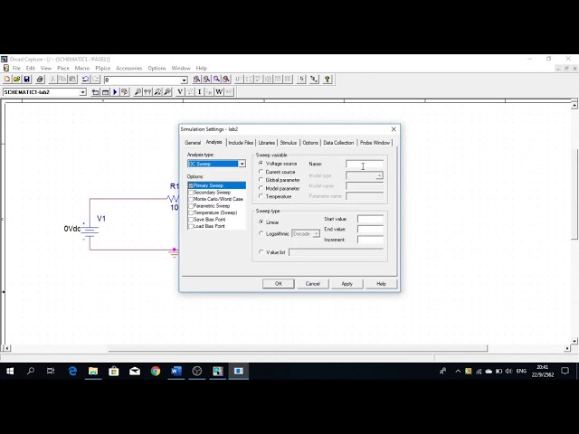Switch to the Stimulus tab

289,143
